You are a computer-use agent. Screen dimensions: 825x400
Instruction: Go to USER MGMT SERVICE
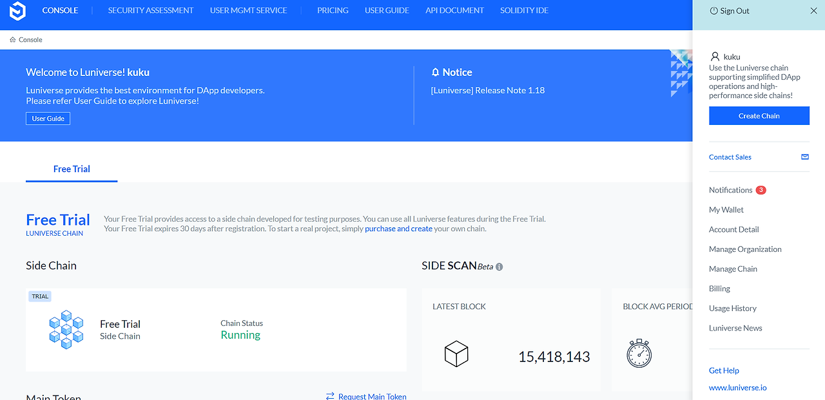pyautogui.click(x=249, y=10)
